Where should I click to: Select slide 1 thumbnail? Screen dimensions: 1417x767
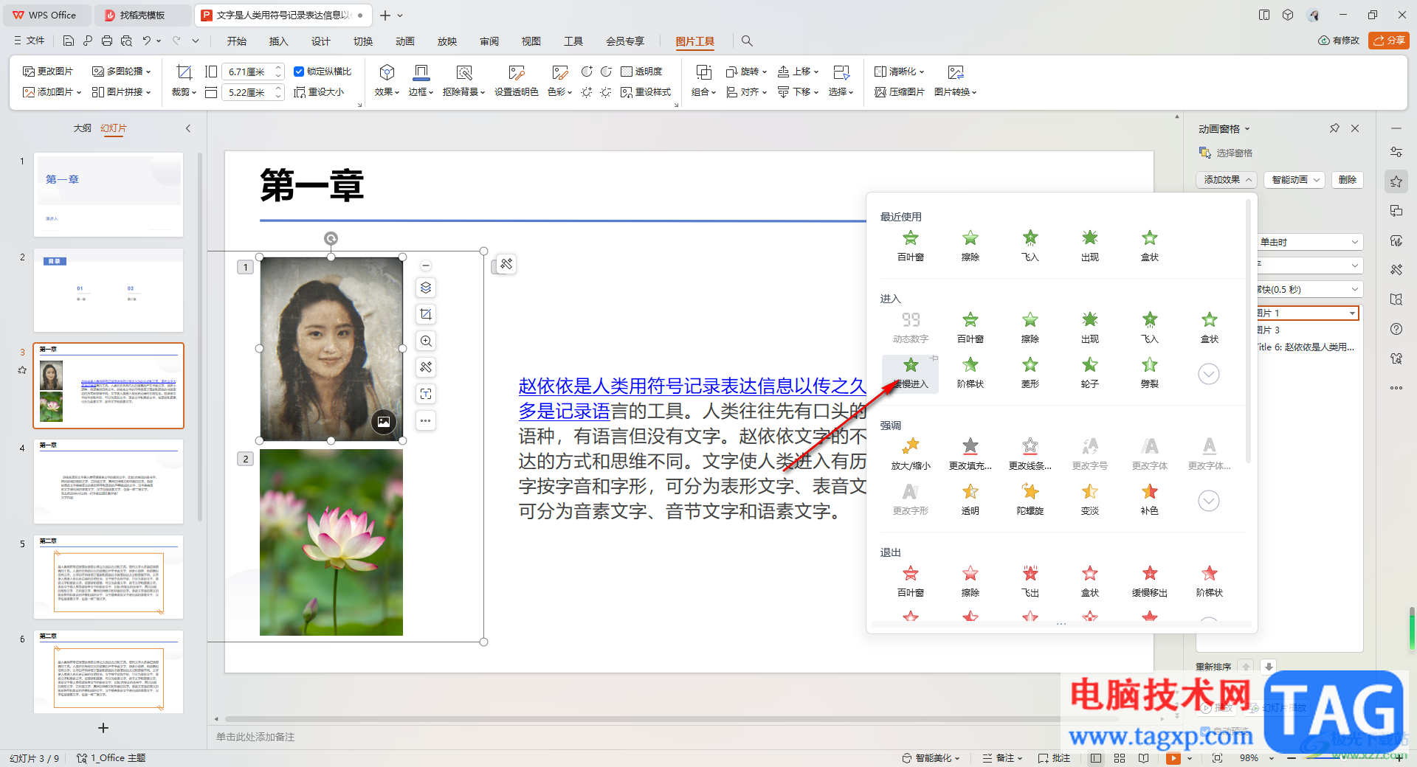(108, 195)
